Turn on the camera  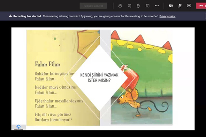pos(171,6)
